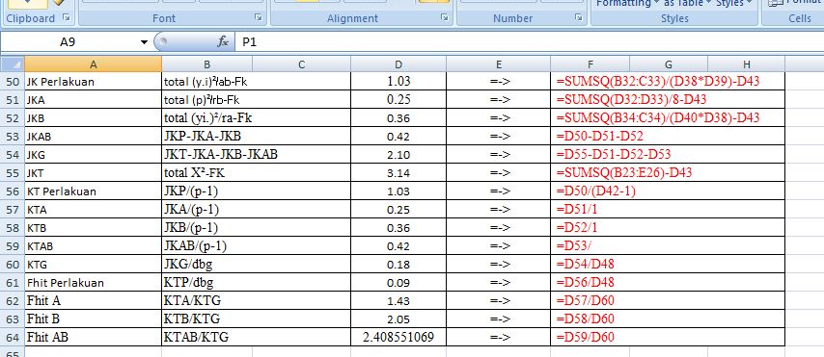Select column G header
Viewport: 824px width, 357px height.
[x=669, y=64]
